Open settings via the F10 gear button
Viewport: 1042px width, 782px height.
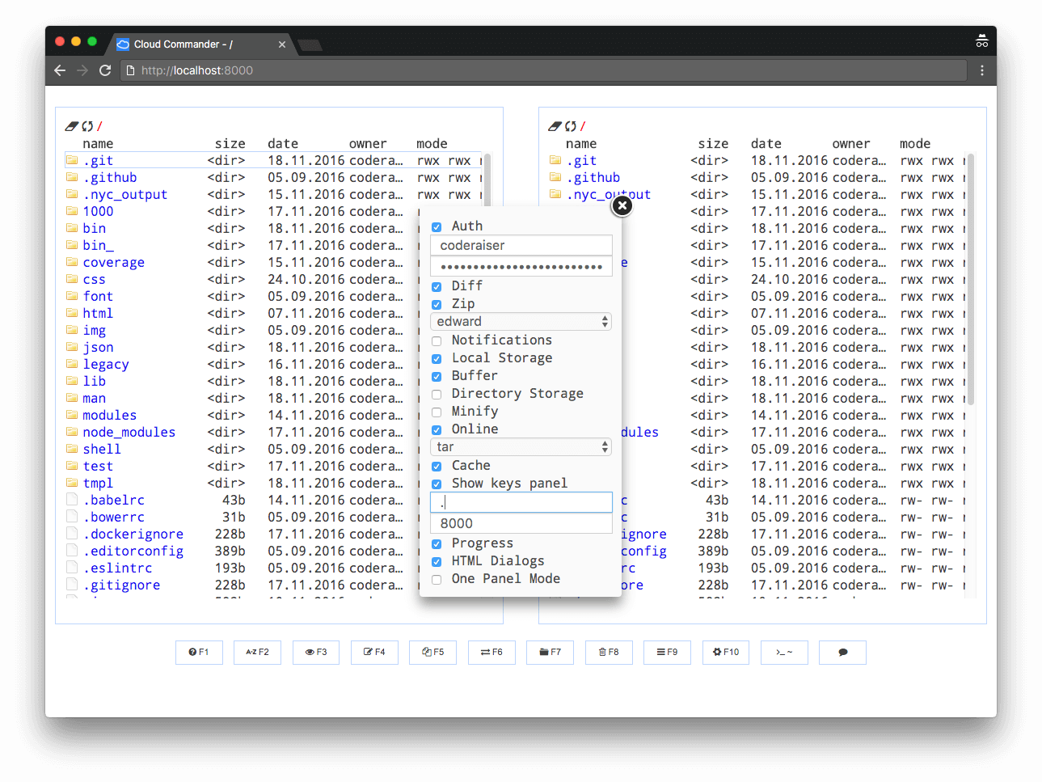(725, 652)
